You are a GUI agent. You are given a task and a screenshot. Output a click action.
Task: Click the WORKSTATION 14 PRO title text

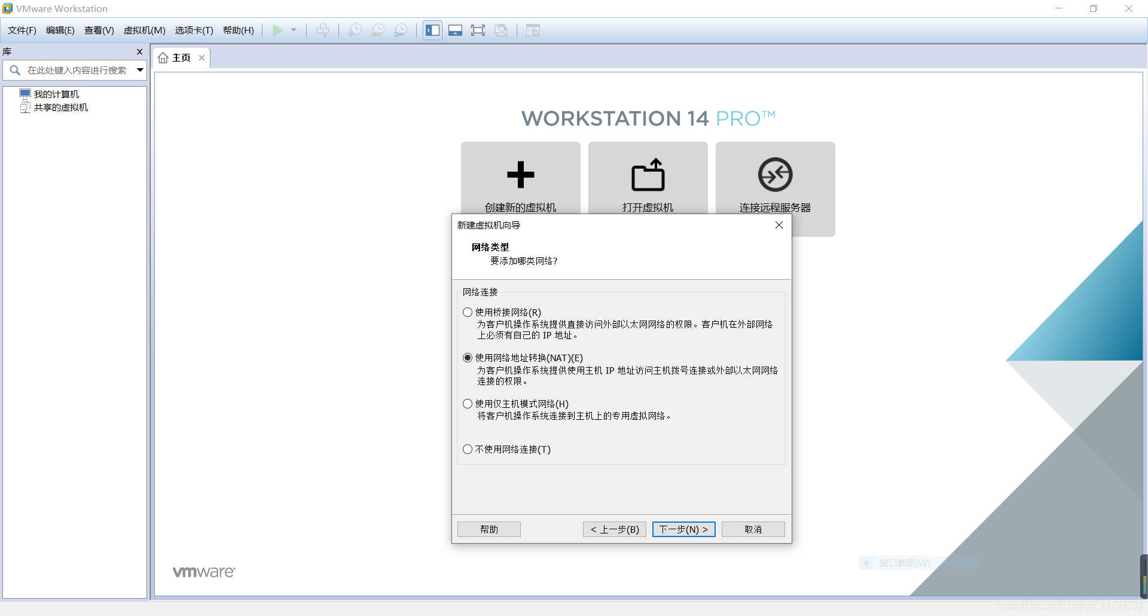(x=648, y=118)
